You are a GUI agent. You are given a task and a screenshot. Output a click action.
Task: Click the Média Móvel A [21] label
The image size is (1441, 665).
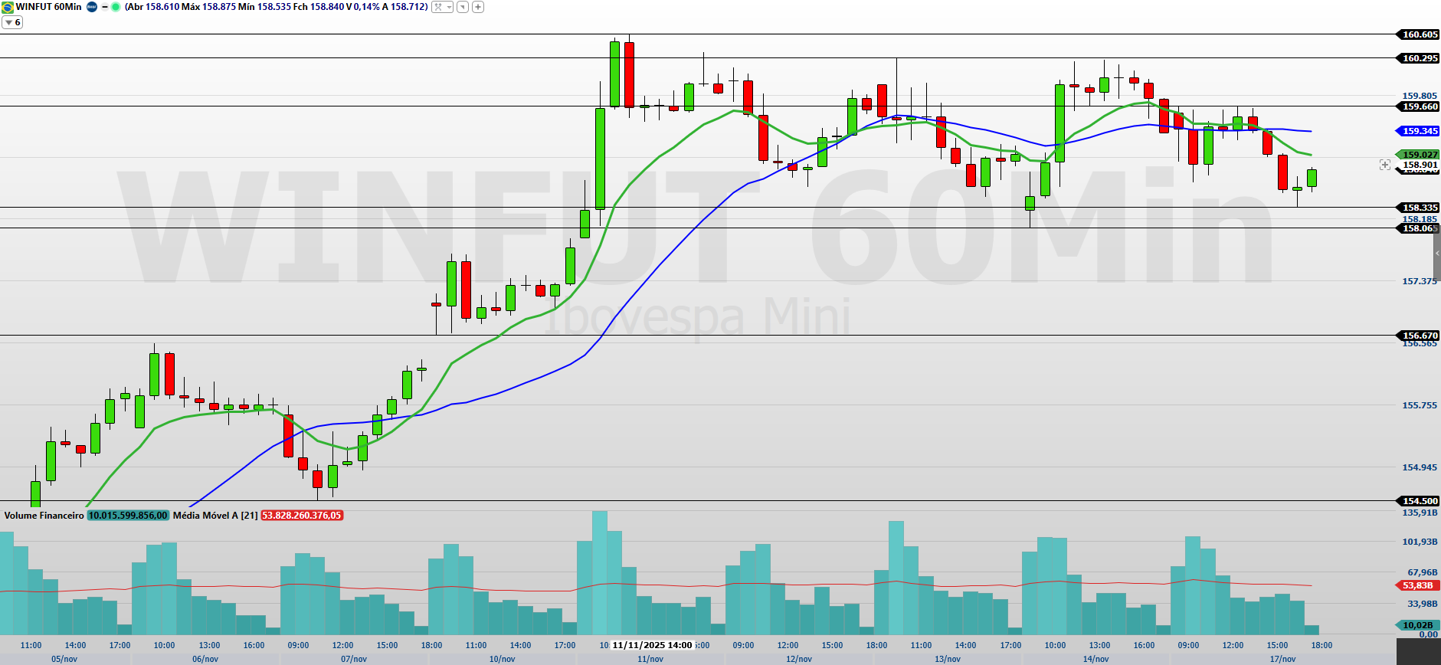(x=215, y=516)
